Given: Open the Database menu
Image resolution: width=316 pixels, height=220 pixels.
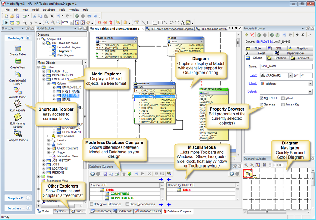Looking at the screenshot, I should click(x=49, y=10).
